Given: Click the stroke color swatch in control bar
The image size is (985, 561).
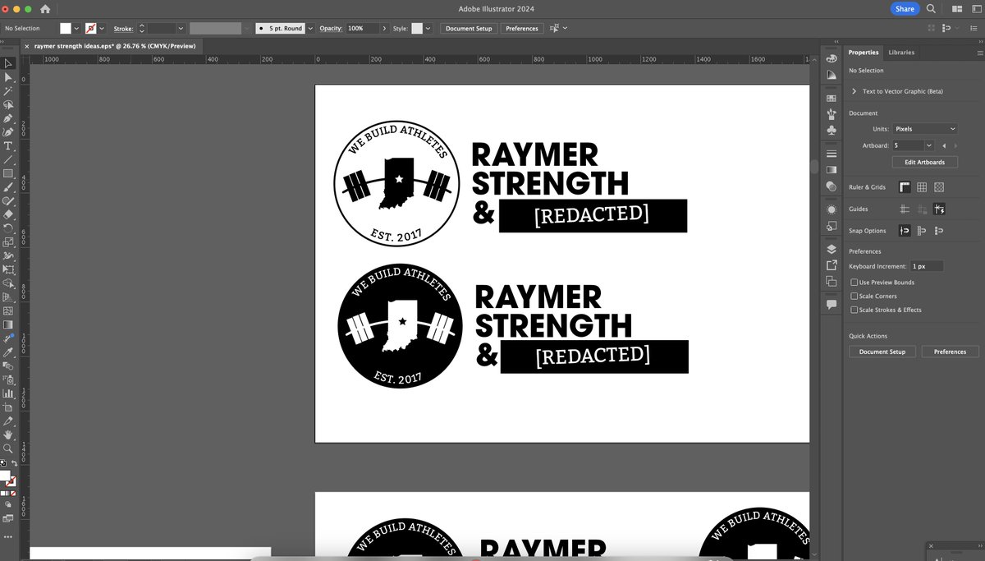Looking at the screenshot, I should click(x=91, y=28).
